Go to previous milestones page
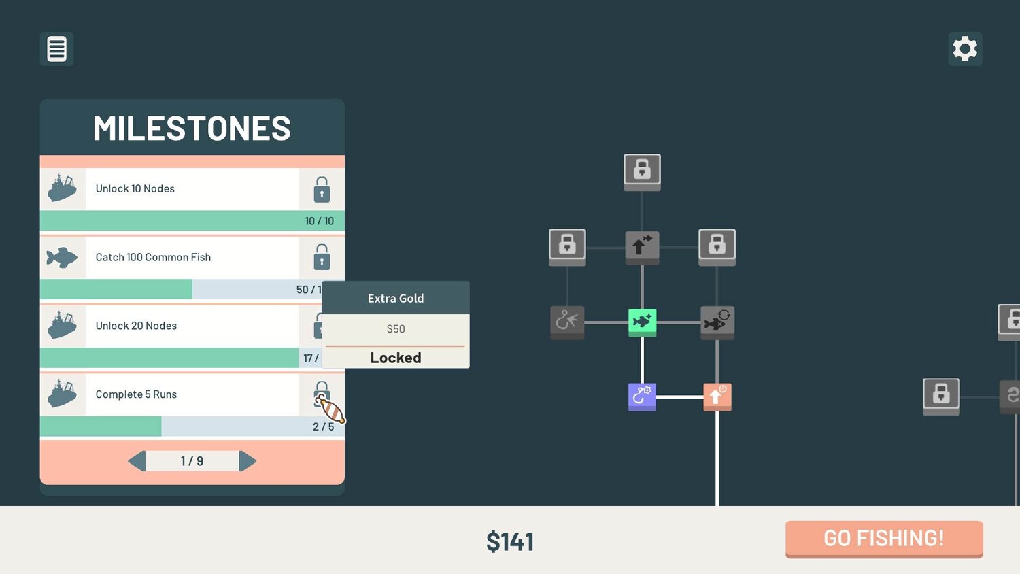 tap(137, 461)
